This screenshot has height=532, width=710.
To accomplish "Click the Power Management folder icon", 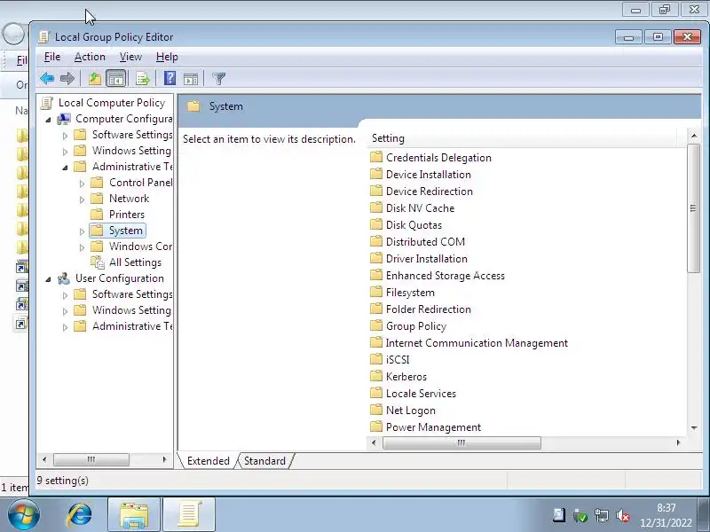I will pyautogui.click(x=376, y=427).
